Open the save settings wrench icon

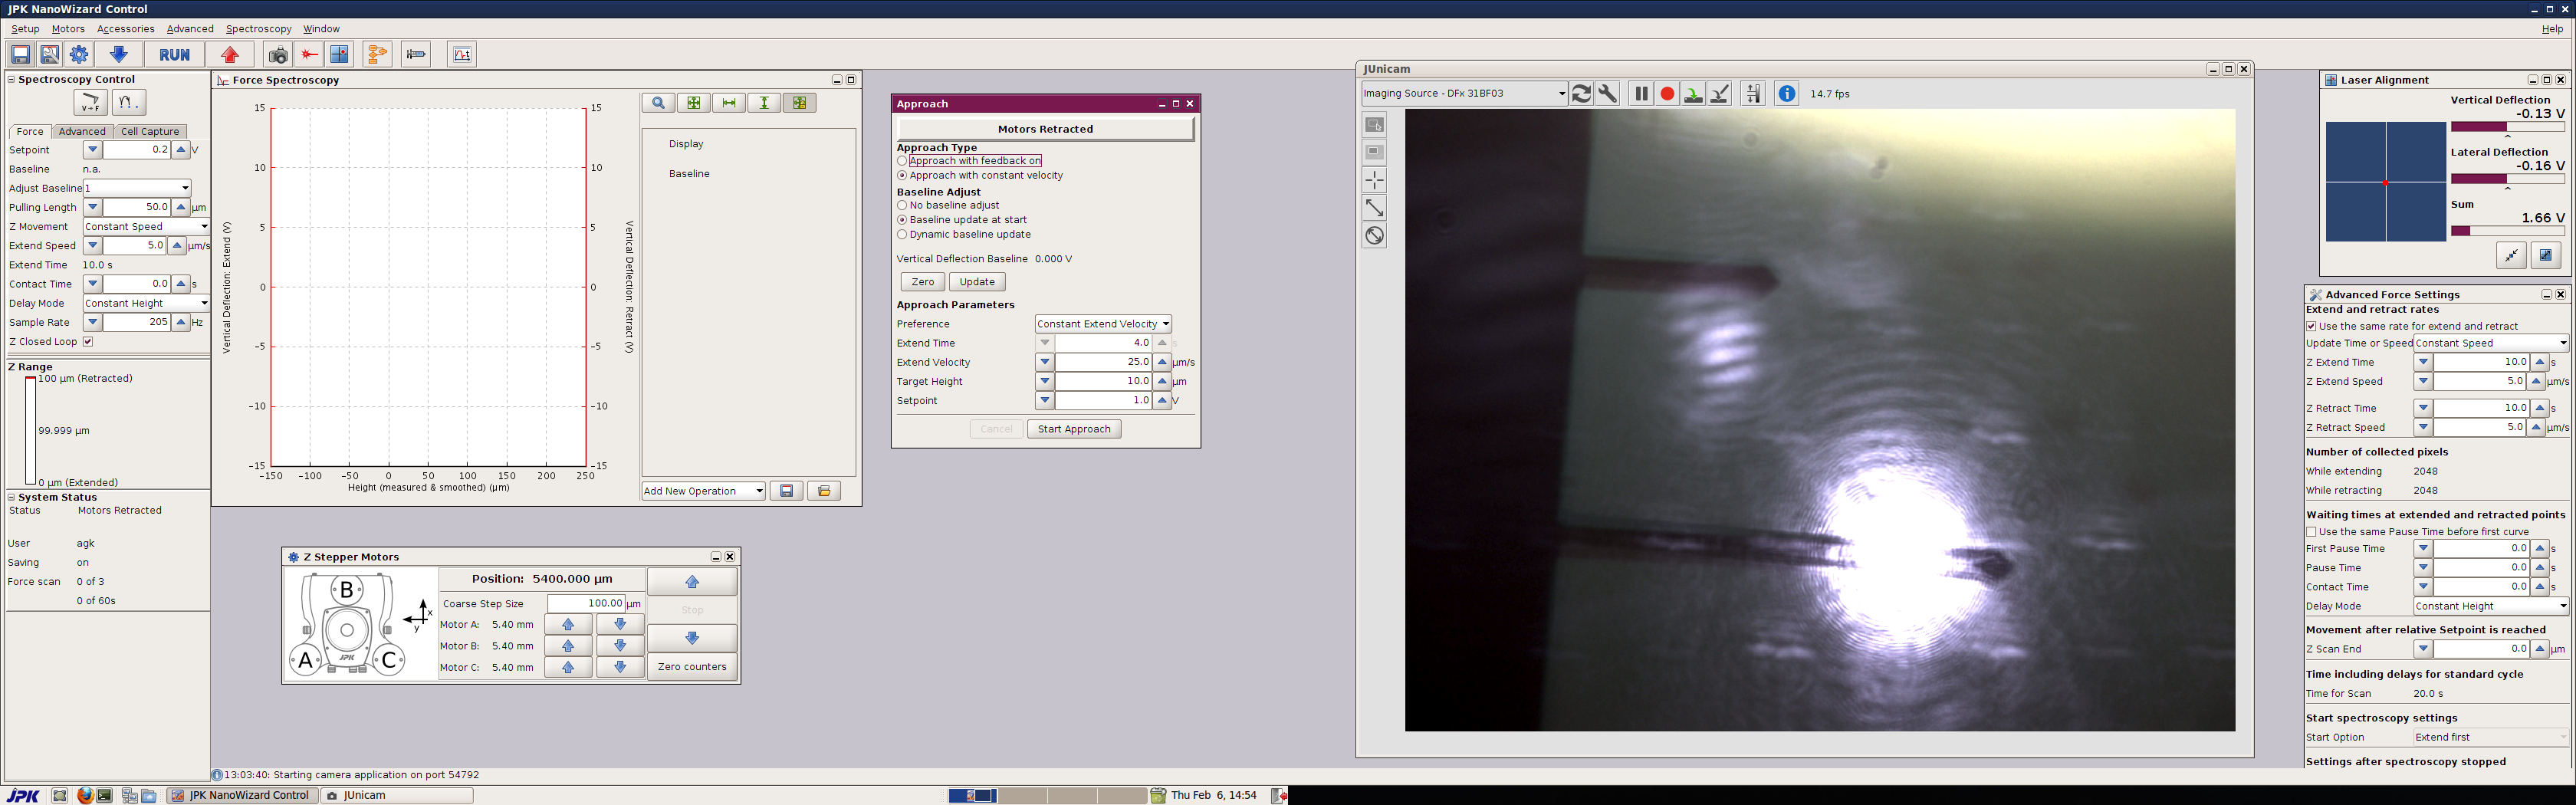click(49, 54)
